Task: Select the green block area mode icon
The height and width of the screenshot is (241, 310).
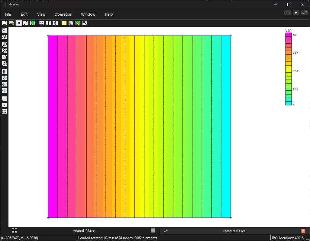Action: click(33, 23)
